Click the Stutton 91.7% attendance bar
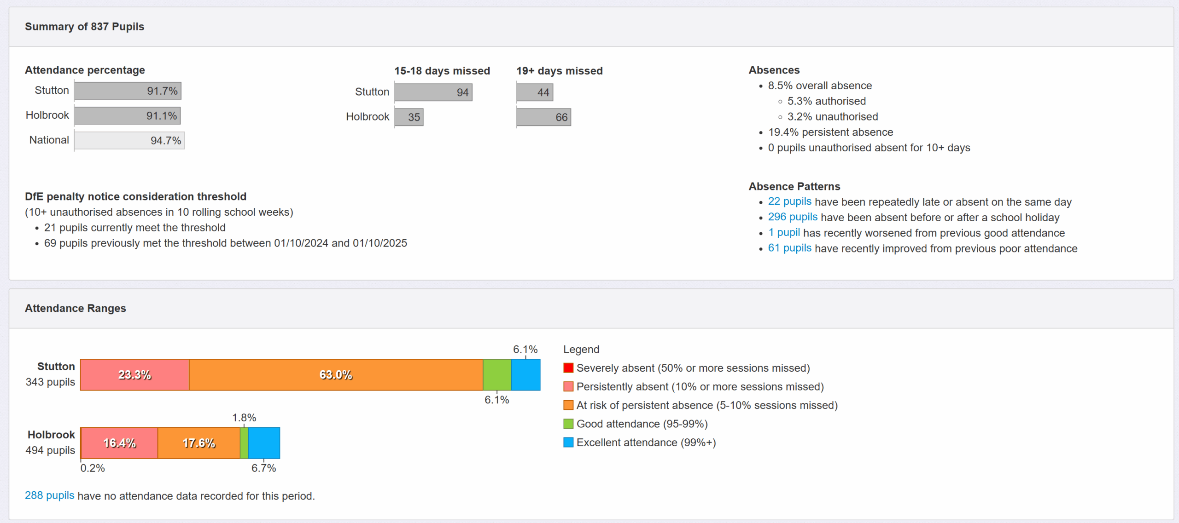 pos(128,91)
